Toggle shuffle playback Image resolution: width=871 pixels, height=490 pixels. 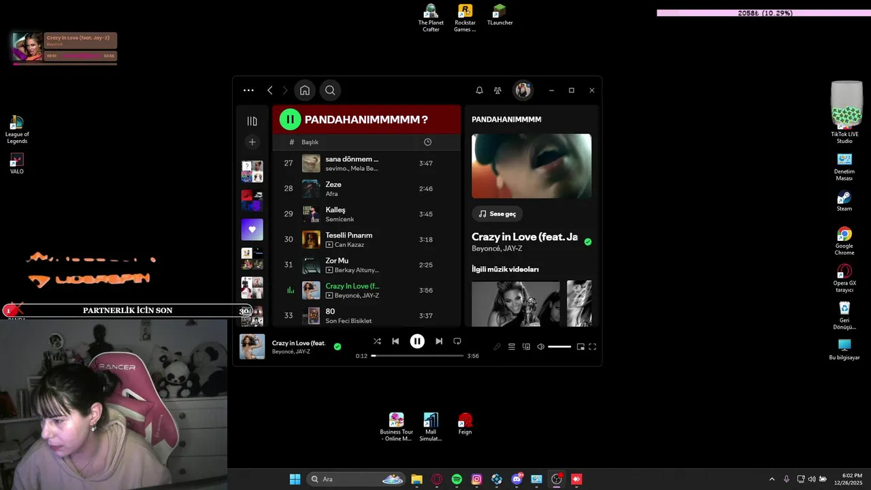tap(377, 341)
